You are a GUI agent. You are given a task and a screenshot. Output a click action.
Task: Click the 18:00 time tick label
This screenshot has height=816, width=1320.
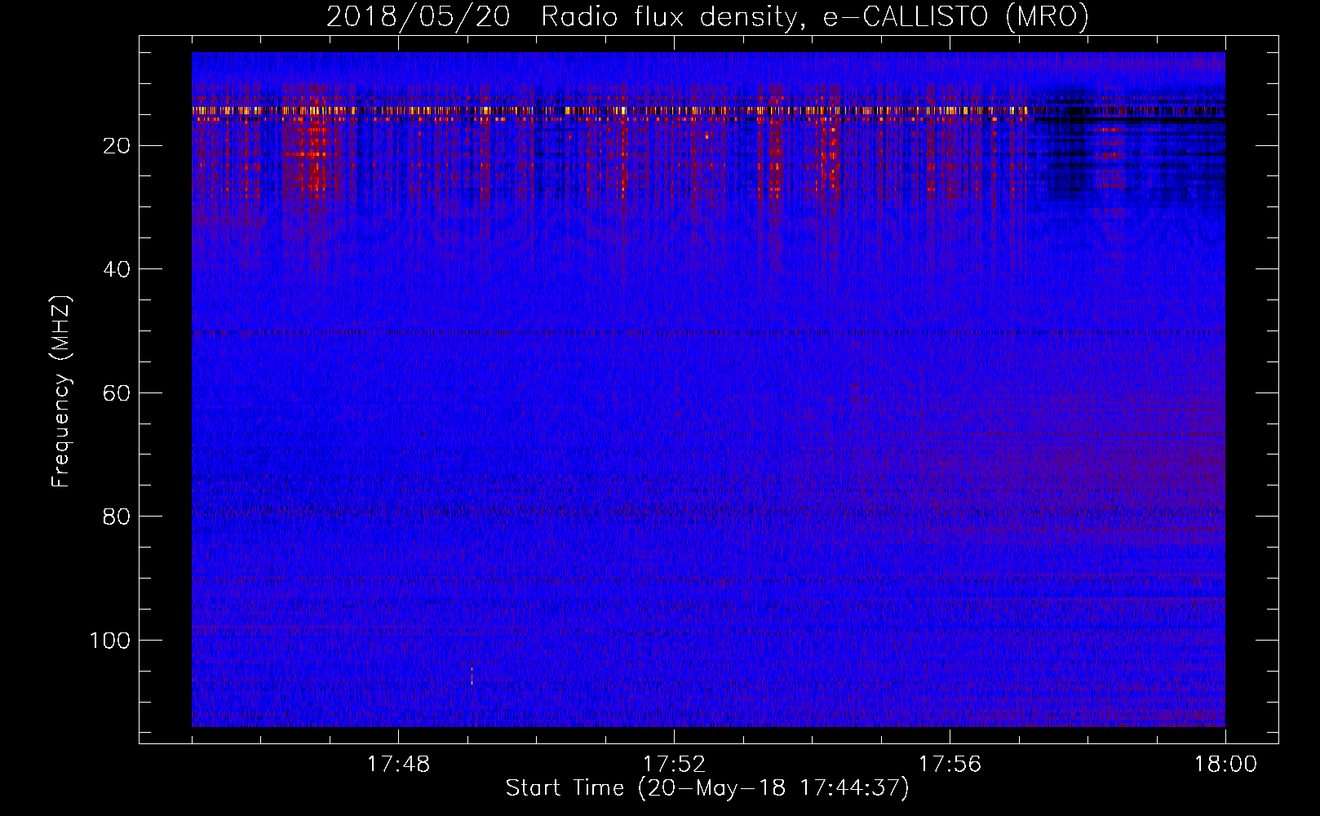[x=1225, y=765]
